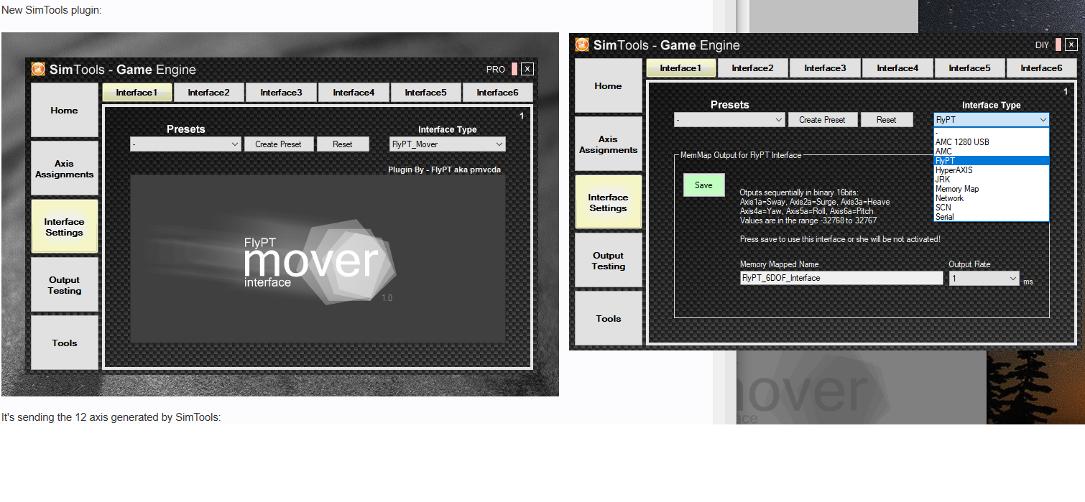The image size is (1085, 502).
Task: Open Tools in the DIY window
Action: [609, 318]
